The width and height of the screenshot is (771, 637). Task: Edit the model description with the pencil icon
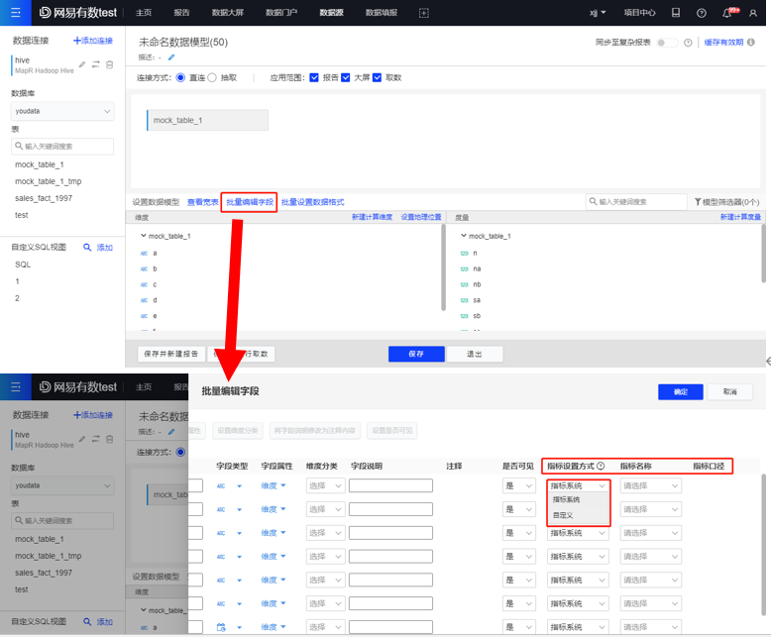click(x=171, y=57)
